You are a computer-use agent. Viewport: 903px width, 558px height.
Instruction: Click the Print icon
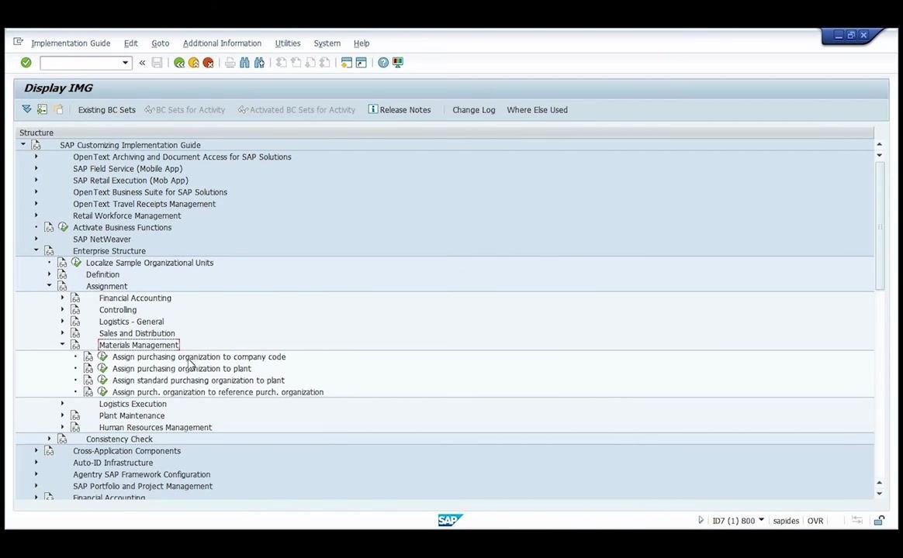click(230, 63)
